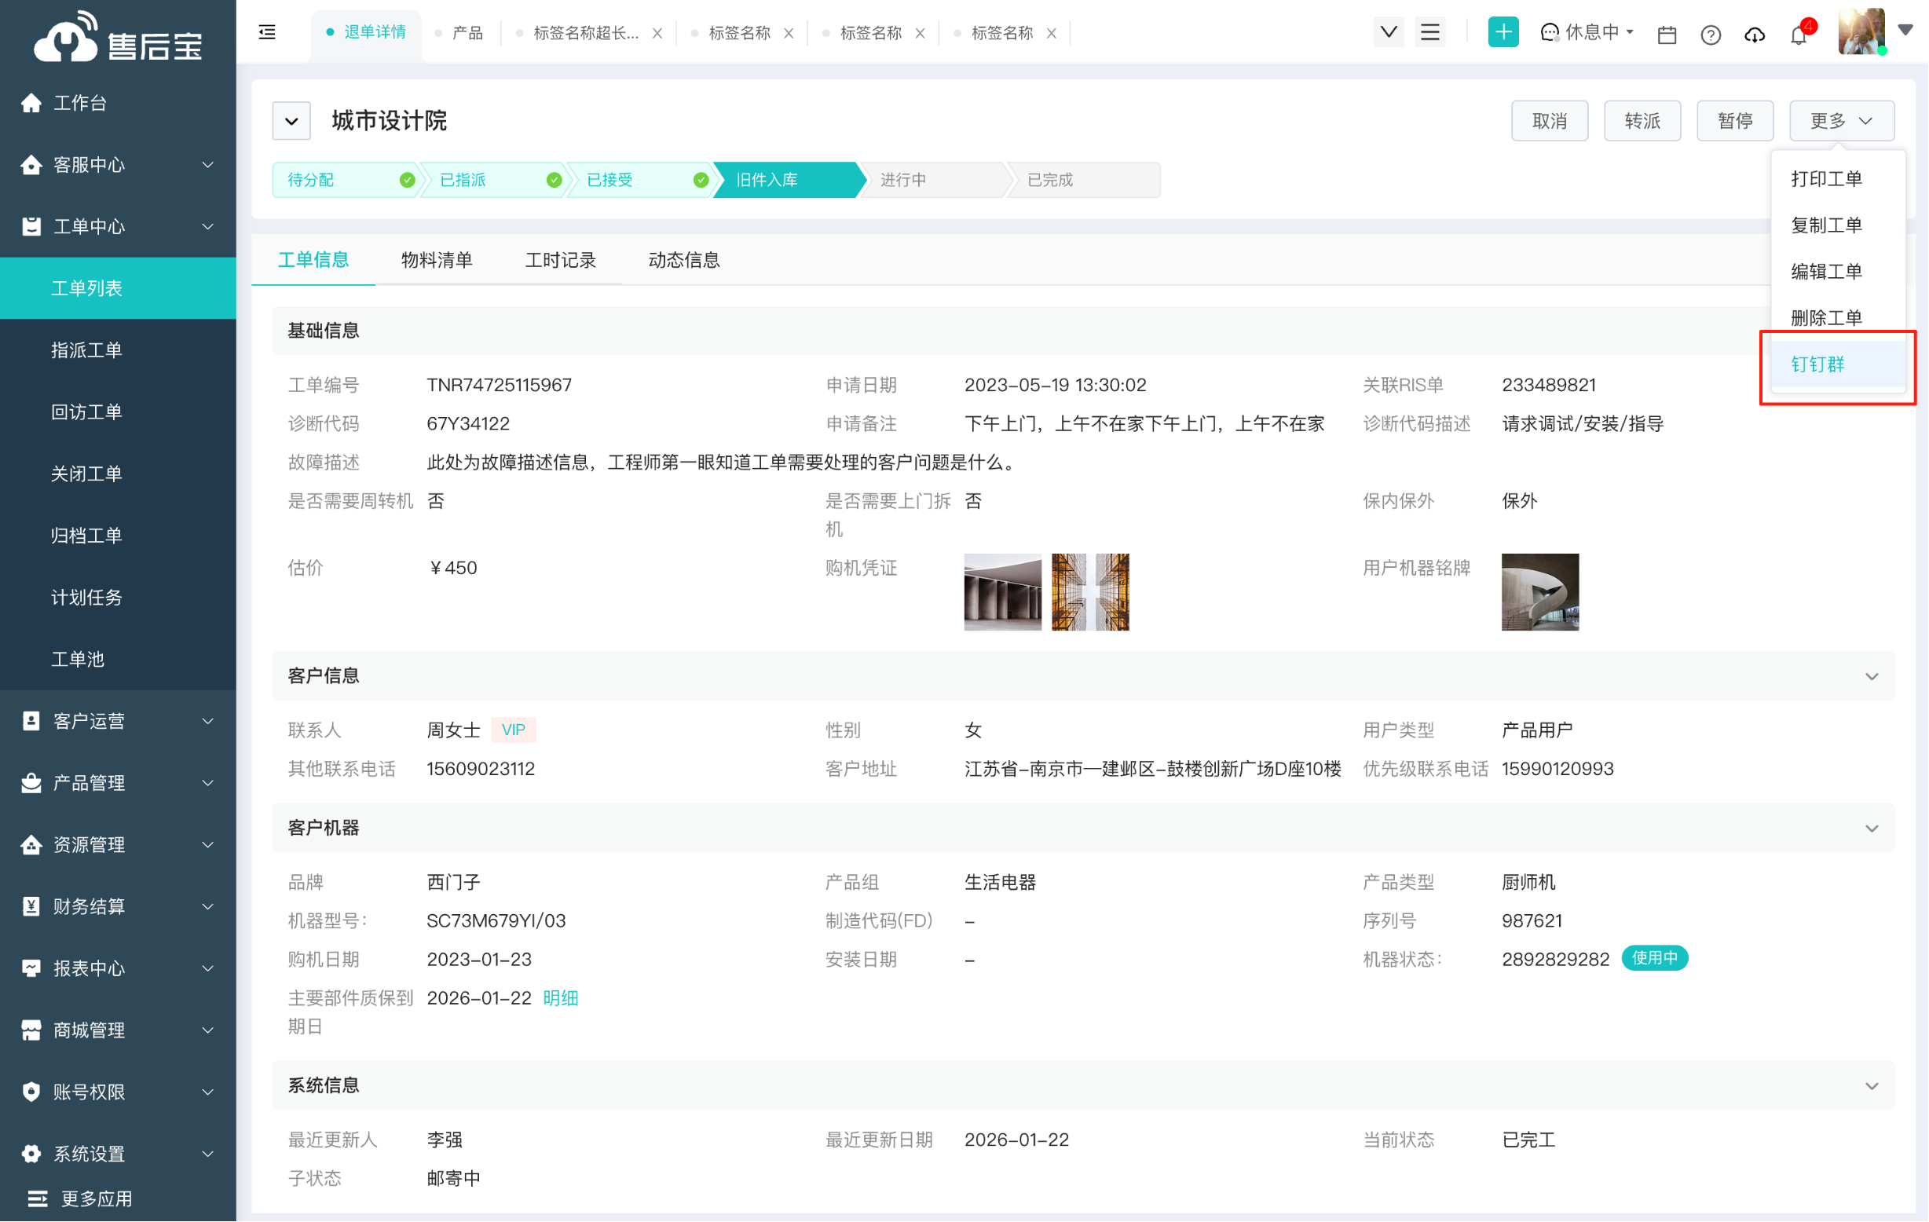
Task: Click the 暂停 button
Action: (1734, 121)
